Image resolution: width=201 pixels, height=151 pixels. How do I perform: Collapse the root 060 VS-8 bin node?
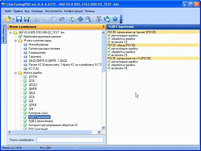point(10,32)
